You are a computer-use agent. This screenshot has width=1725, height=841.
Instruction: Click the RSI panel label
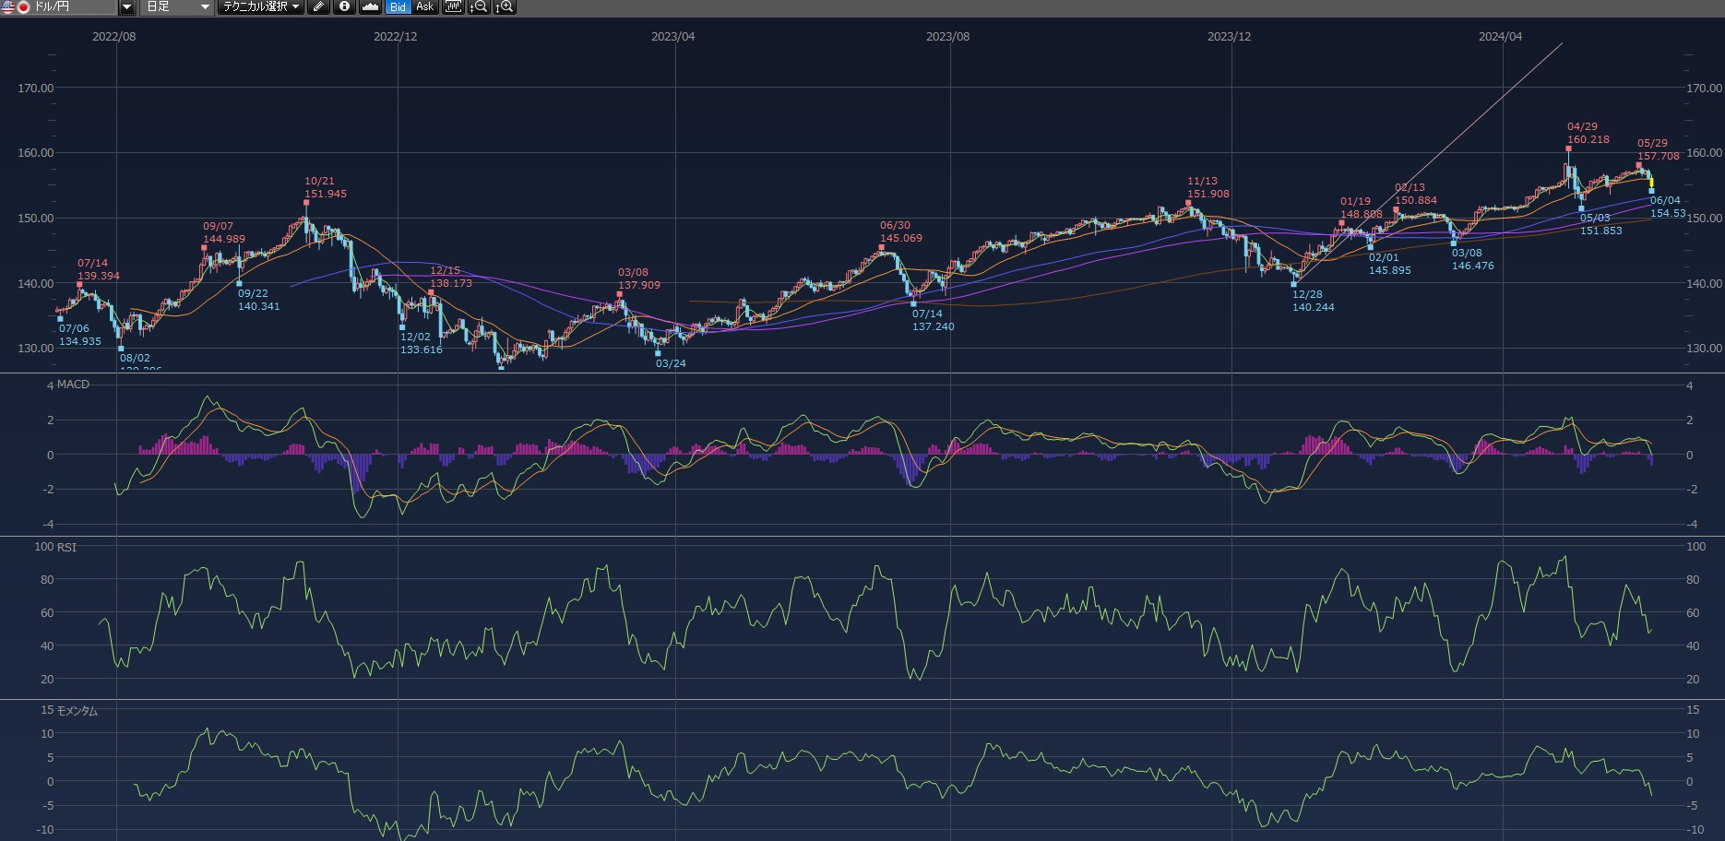[66, 548]
